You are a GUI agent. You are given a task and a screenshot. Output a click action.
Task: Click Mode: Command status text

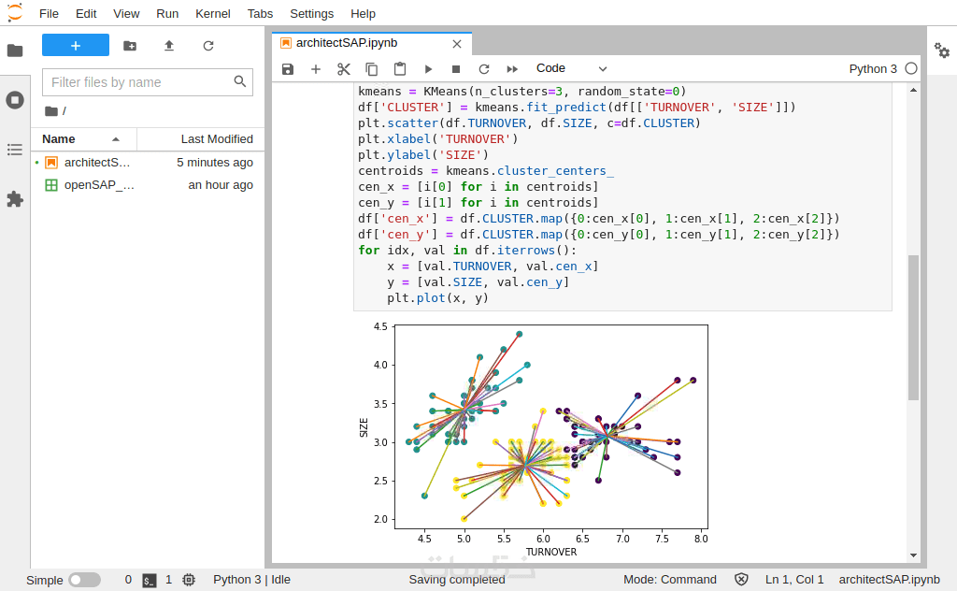(669, 580)
